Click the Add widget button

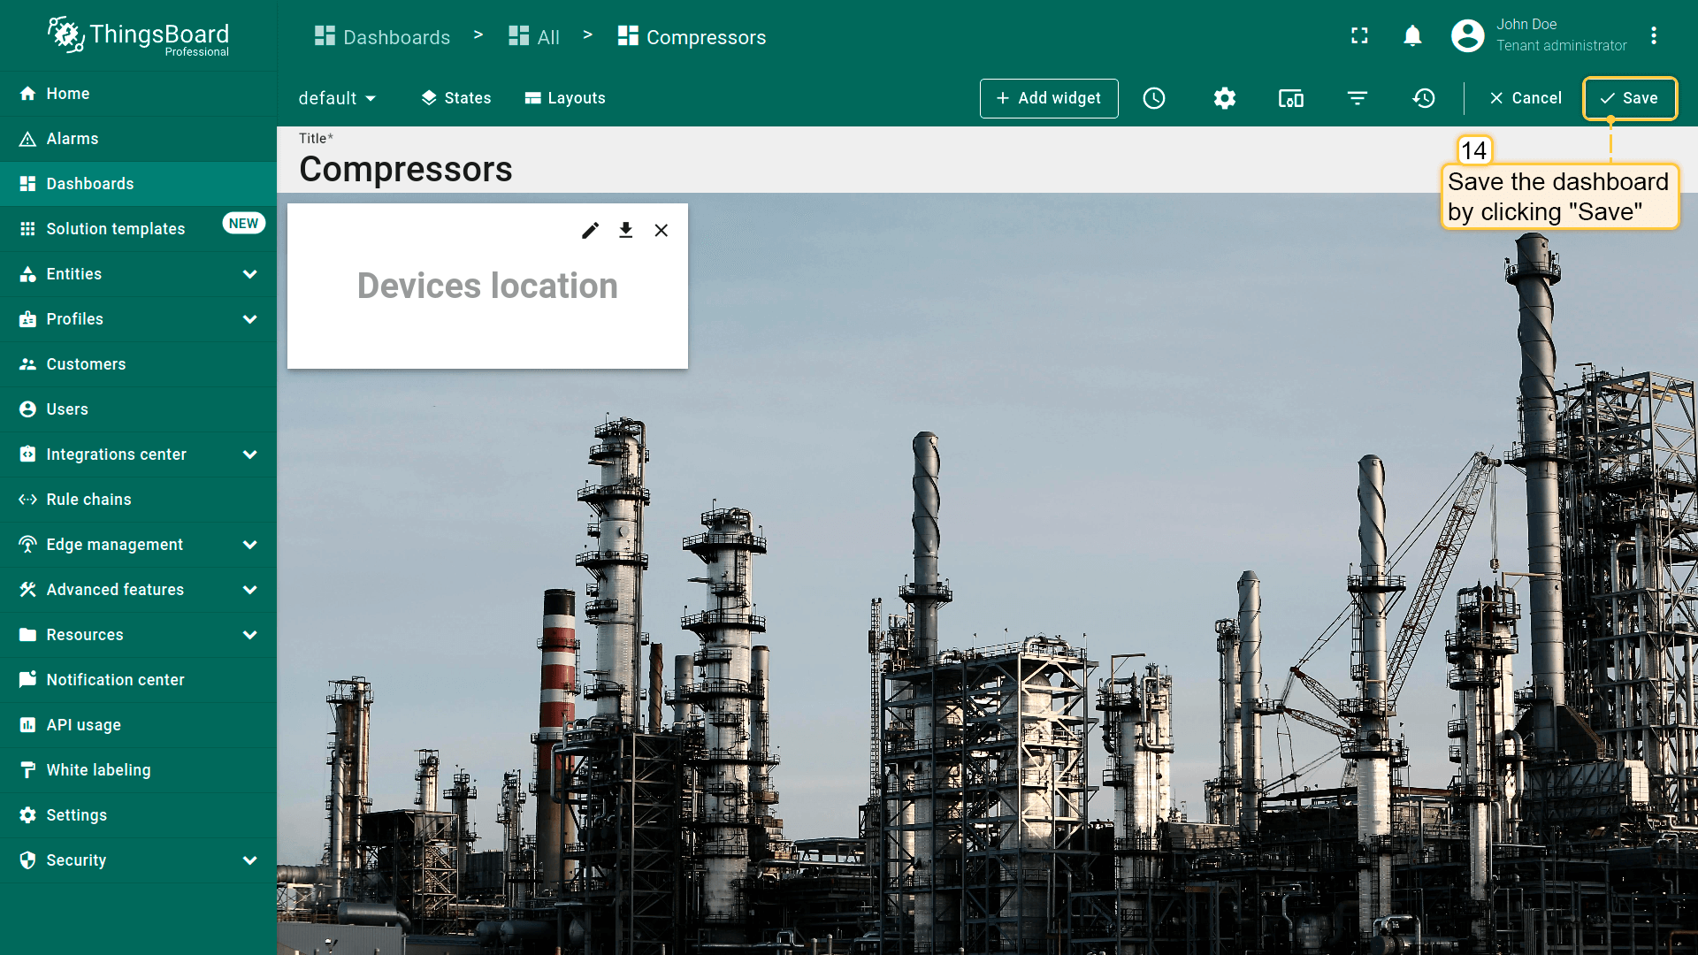click(1048, 98)
